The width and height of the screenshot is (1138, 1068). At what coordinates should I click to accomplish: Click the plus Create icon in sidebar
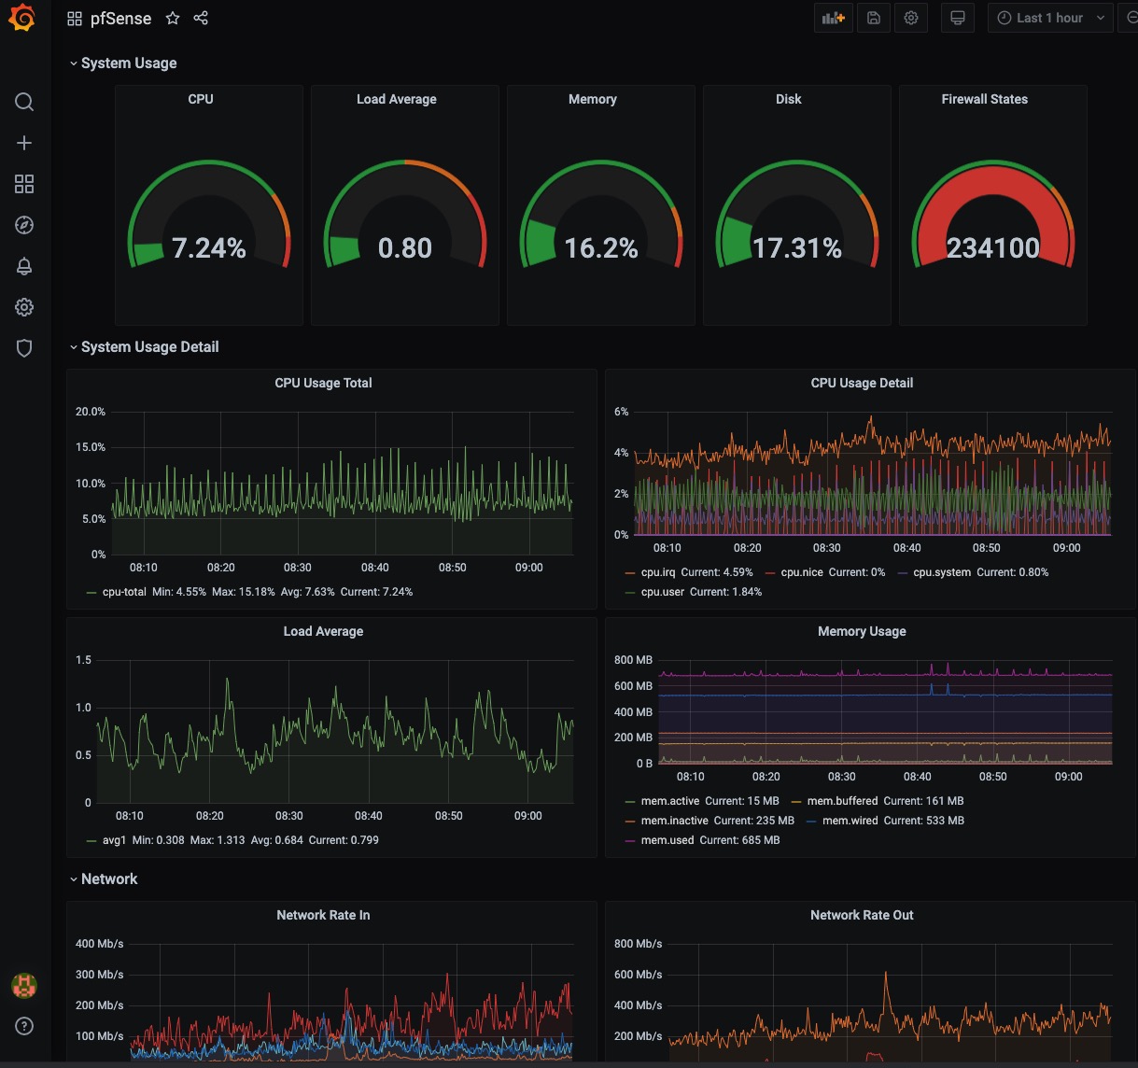(x=24, y=143)
